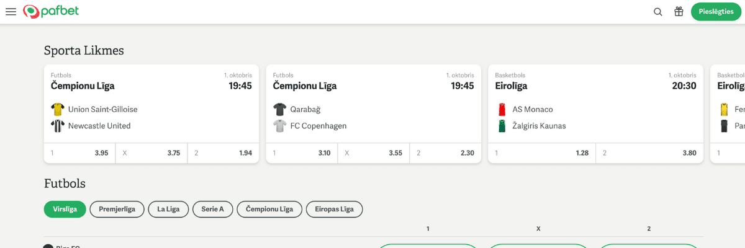The width and height of the screenshot is (745, 248).
Task: Open the gift bonuses icon
Action: (679, 12)
